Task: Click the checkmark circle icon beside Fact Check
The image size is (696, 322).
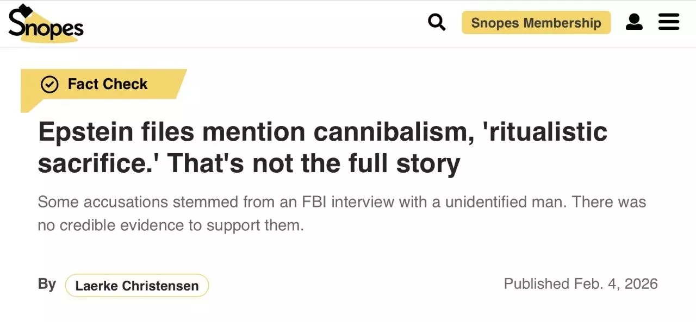Action: click(49, 84)
